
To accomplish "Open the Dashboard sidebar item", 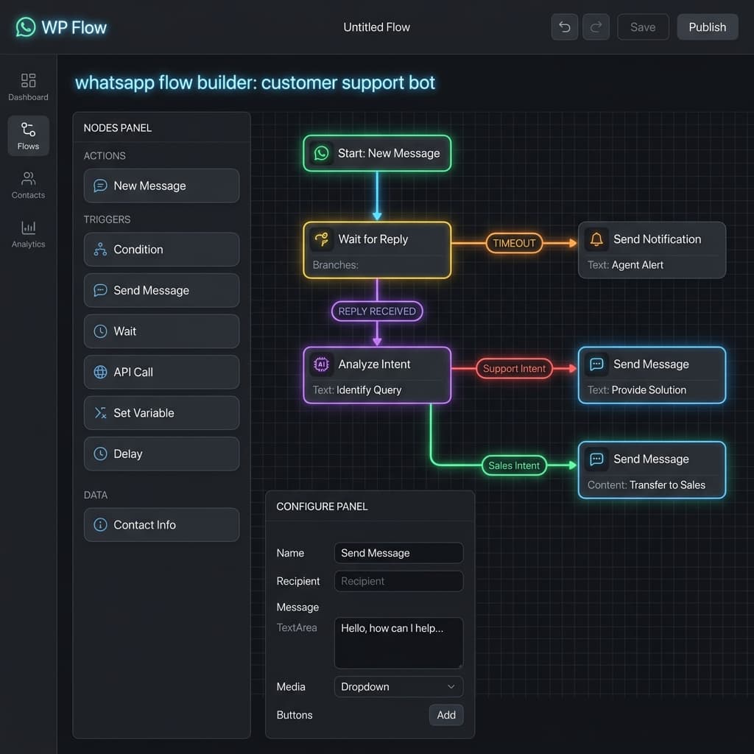I will (x=29, y=87).
